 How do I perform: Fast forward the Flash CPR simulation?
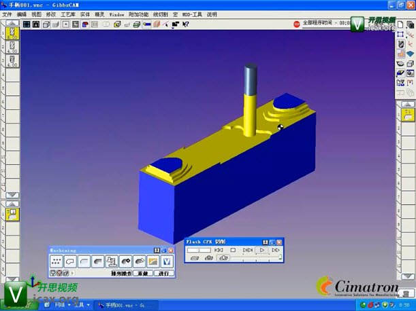(x=276, y=250)
